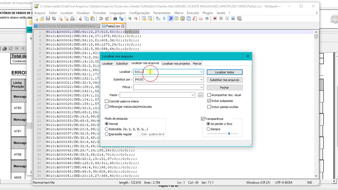Click the Save toolbar icon

point(48,18)
